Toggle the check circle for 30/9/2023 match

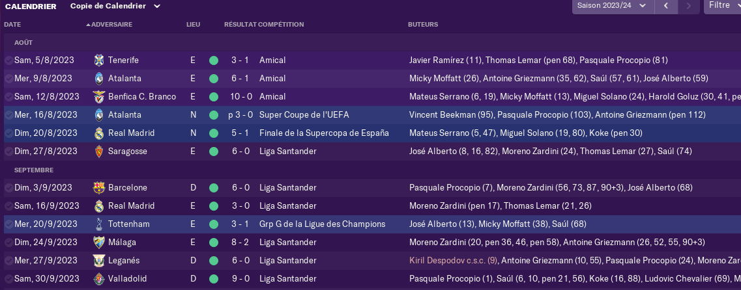(x=8, y=279)
